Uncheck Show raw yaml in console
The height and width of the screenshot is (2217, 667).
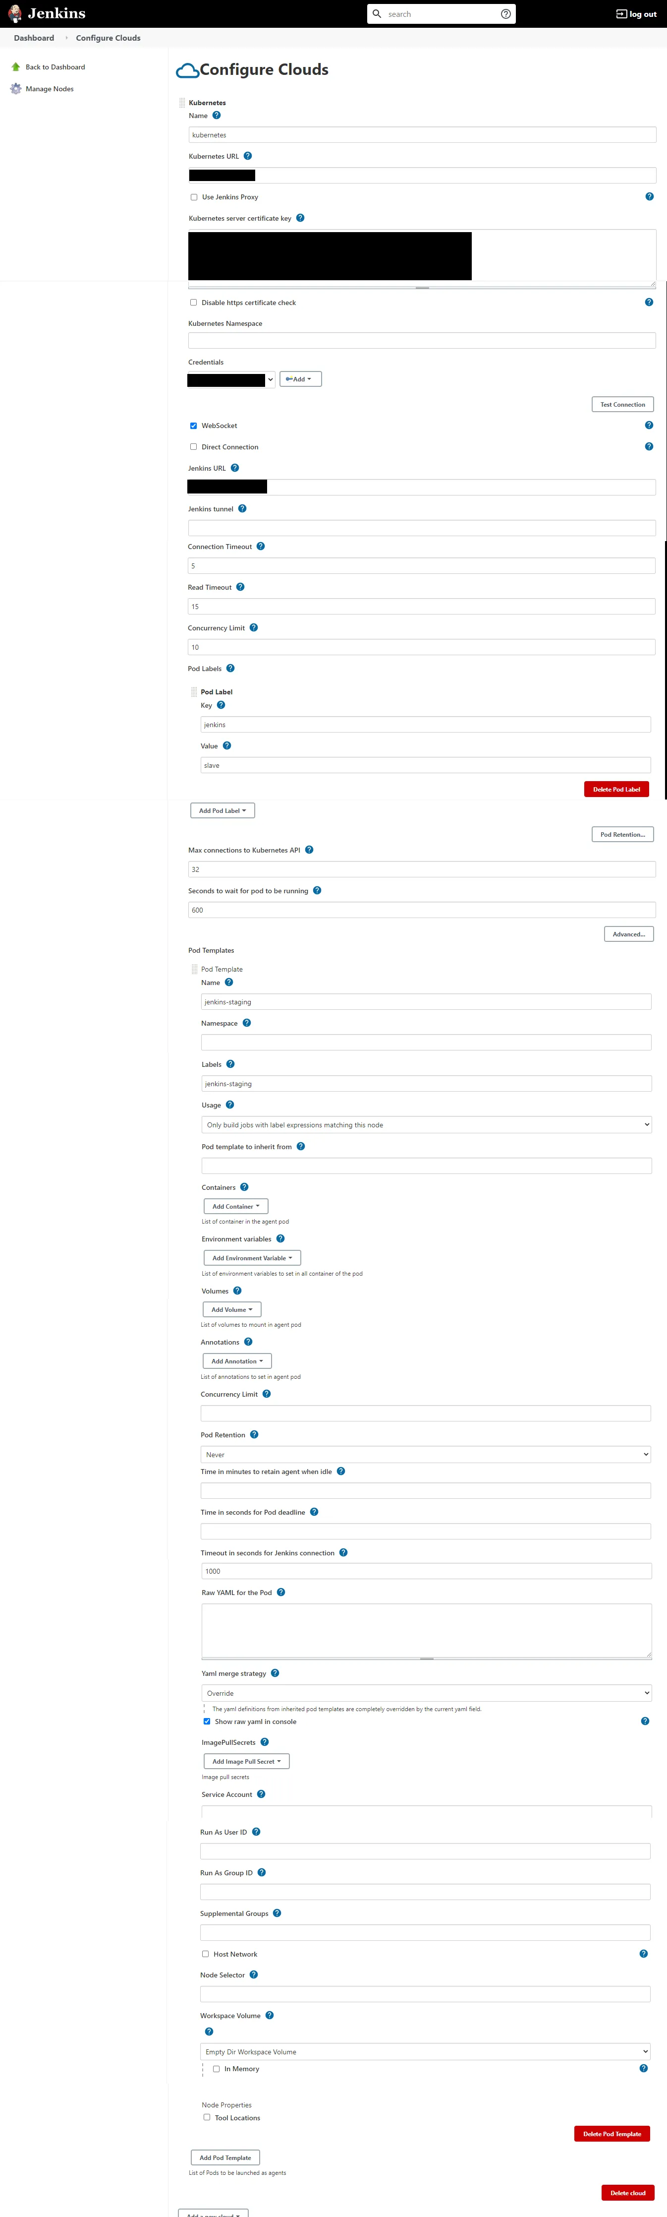206,1721
